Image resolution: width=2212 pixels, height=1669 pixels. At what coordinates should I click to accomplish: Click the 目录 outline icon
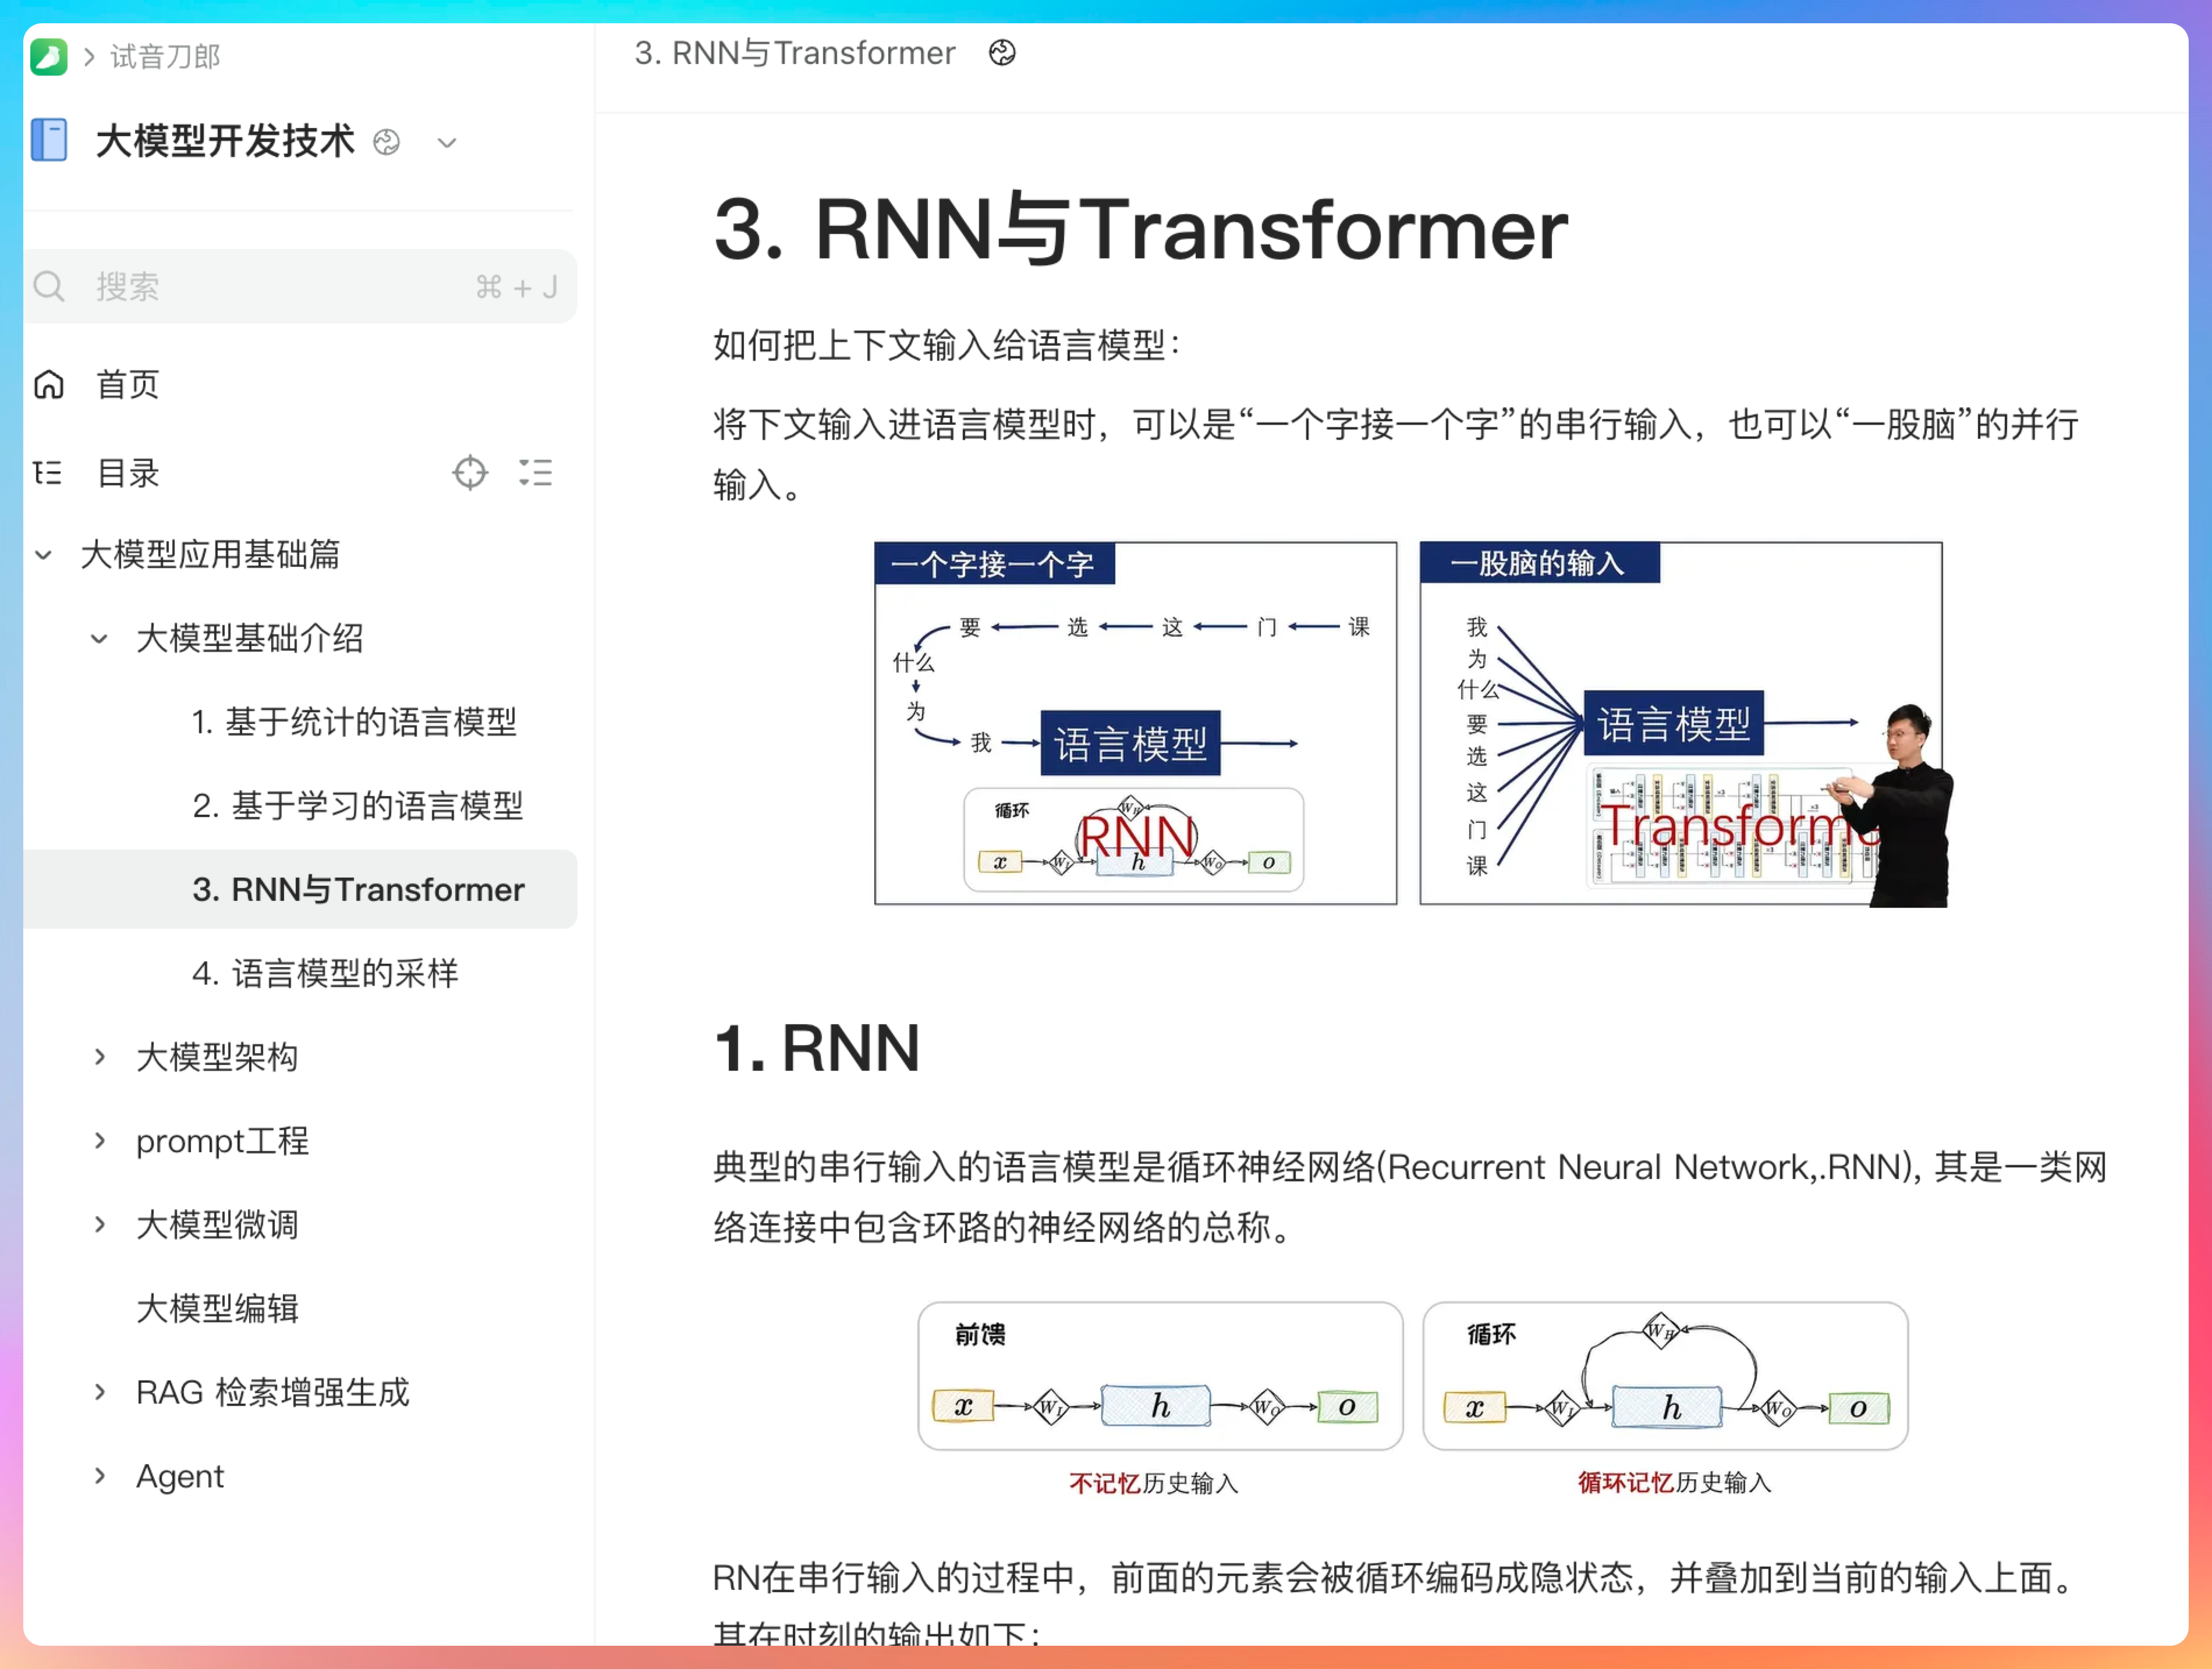[48, 472]
